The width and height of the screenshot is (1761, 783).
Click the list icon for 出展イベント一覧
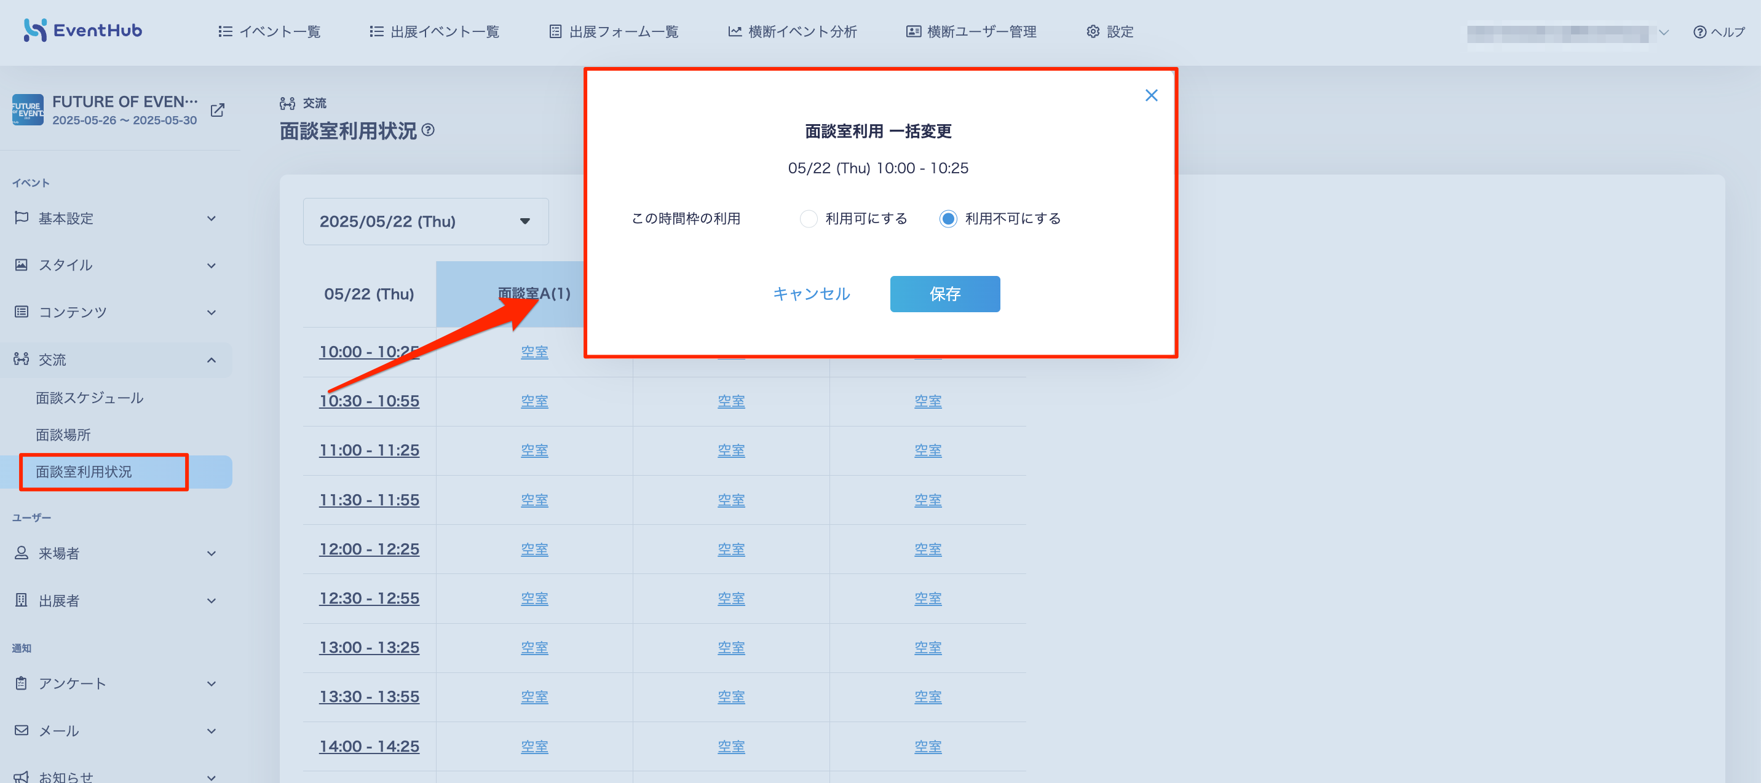pos(377,31)
